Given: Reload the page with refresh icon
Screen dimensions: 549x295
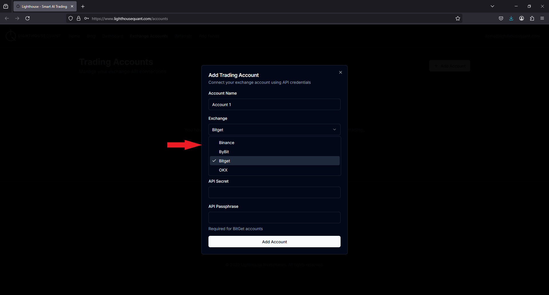Looking at the screenshot, I should pyautogui.click(x=27, y=18).
